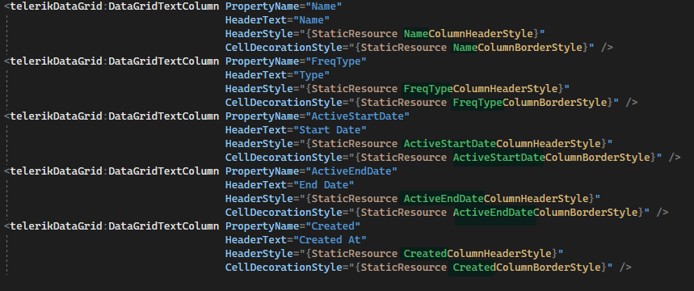This screenshot has width=694, height=291.
Task: Click the HeaderText="Type" attribute
Action: tap(277, 75)
